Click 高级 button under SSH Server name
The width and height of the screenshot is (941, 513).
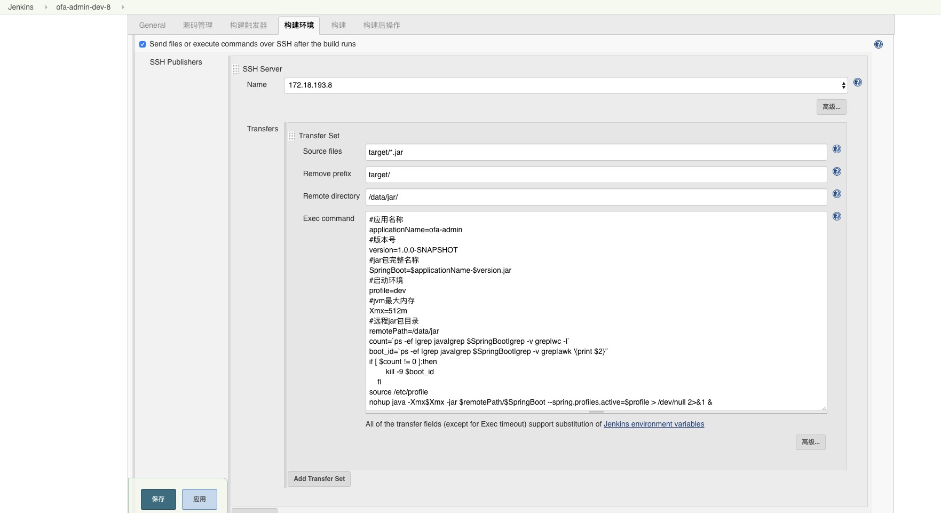click(x=831, y=107)
